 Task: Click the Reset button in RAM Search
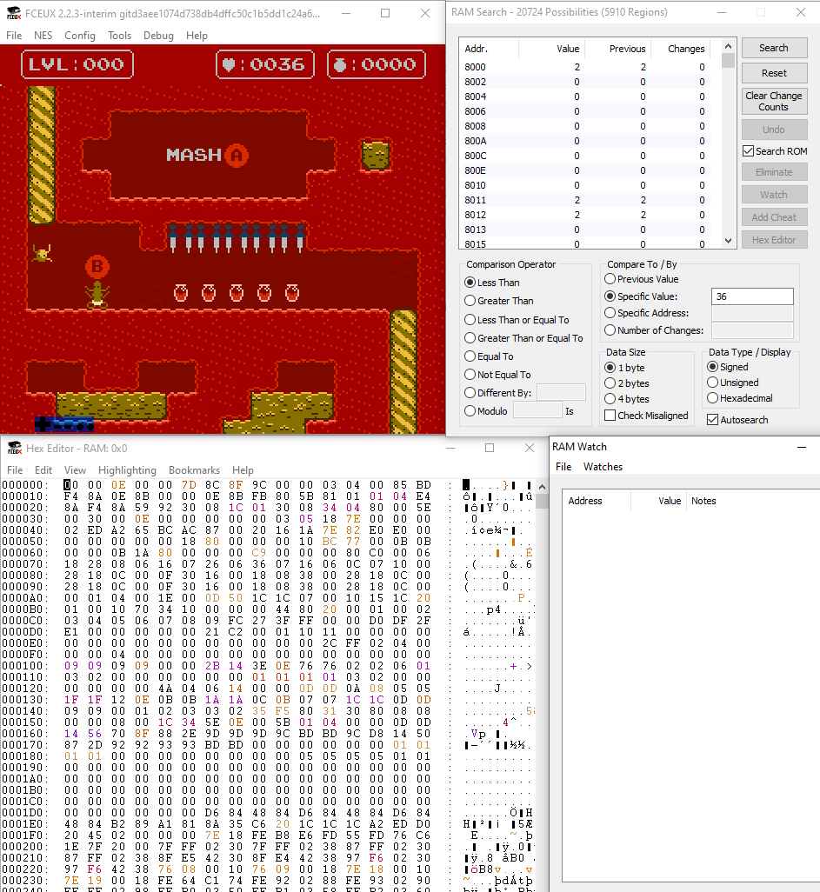[774, 73]
